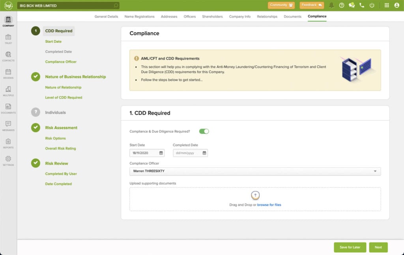
Task: Select the green check beside Risk Assessment
Action: coord(35,128)
